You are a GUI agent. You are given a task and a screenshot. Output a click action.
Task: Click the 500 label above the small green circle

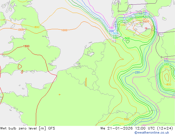coord(127,38)
